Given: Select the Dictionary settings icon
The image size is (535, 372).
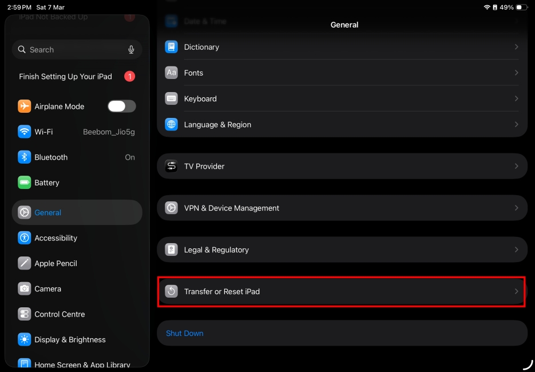Looking at the screenshot, I should (171, 47).
